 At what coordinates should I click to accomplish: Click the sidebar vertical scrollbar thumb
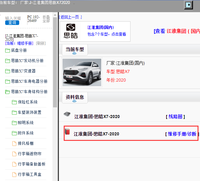(55, 62)
